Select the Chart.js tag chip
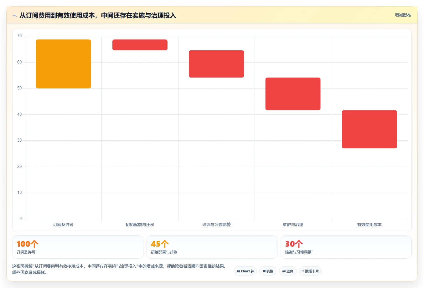Viewport: 424px width, 288px height. [245, 271]
